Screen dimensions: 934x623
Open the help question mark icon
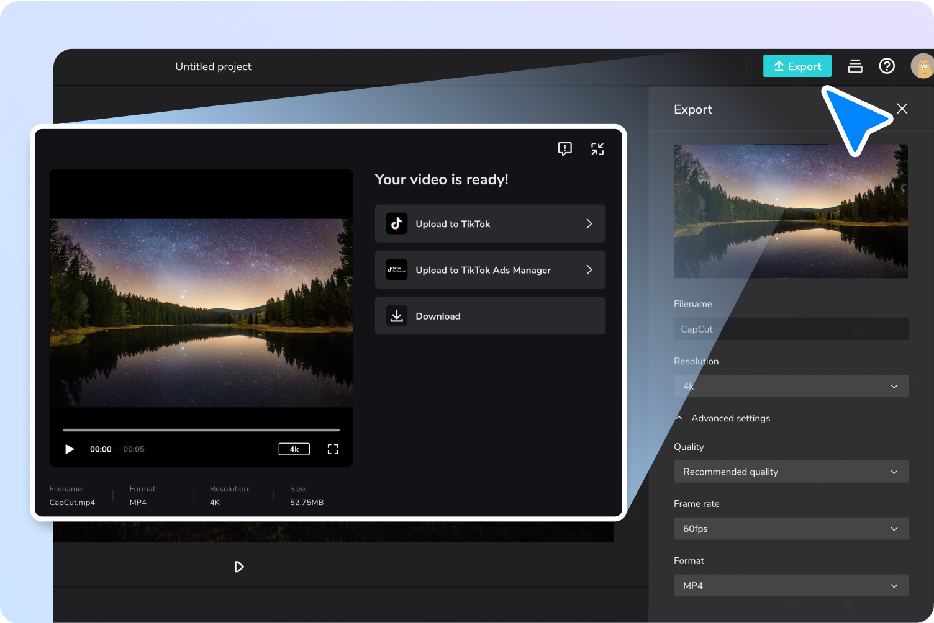887,66
